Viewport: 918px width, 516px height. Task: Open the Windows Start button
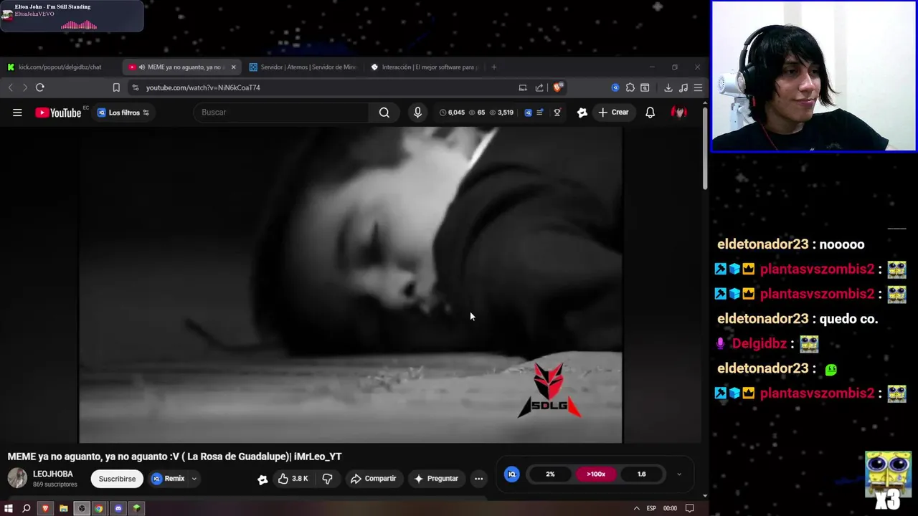pos(9,508)
